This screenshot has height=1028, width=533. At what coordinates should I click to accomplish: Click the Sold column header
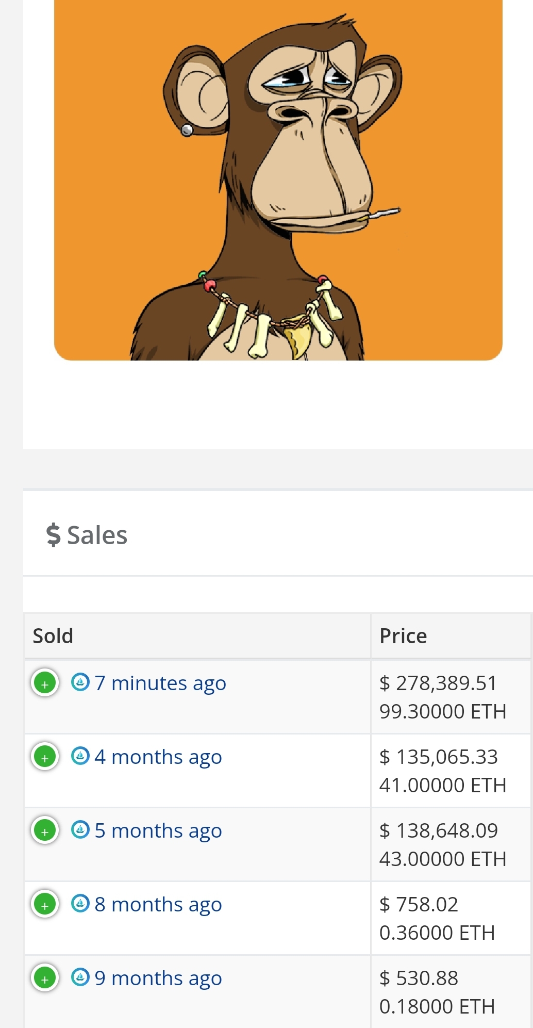click(53, 636)
